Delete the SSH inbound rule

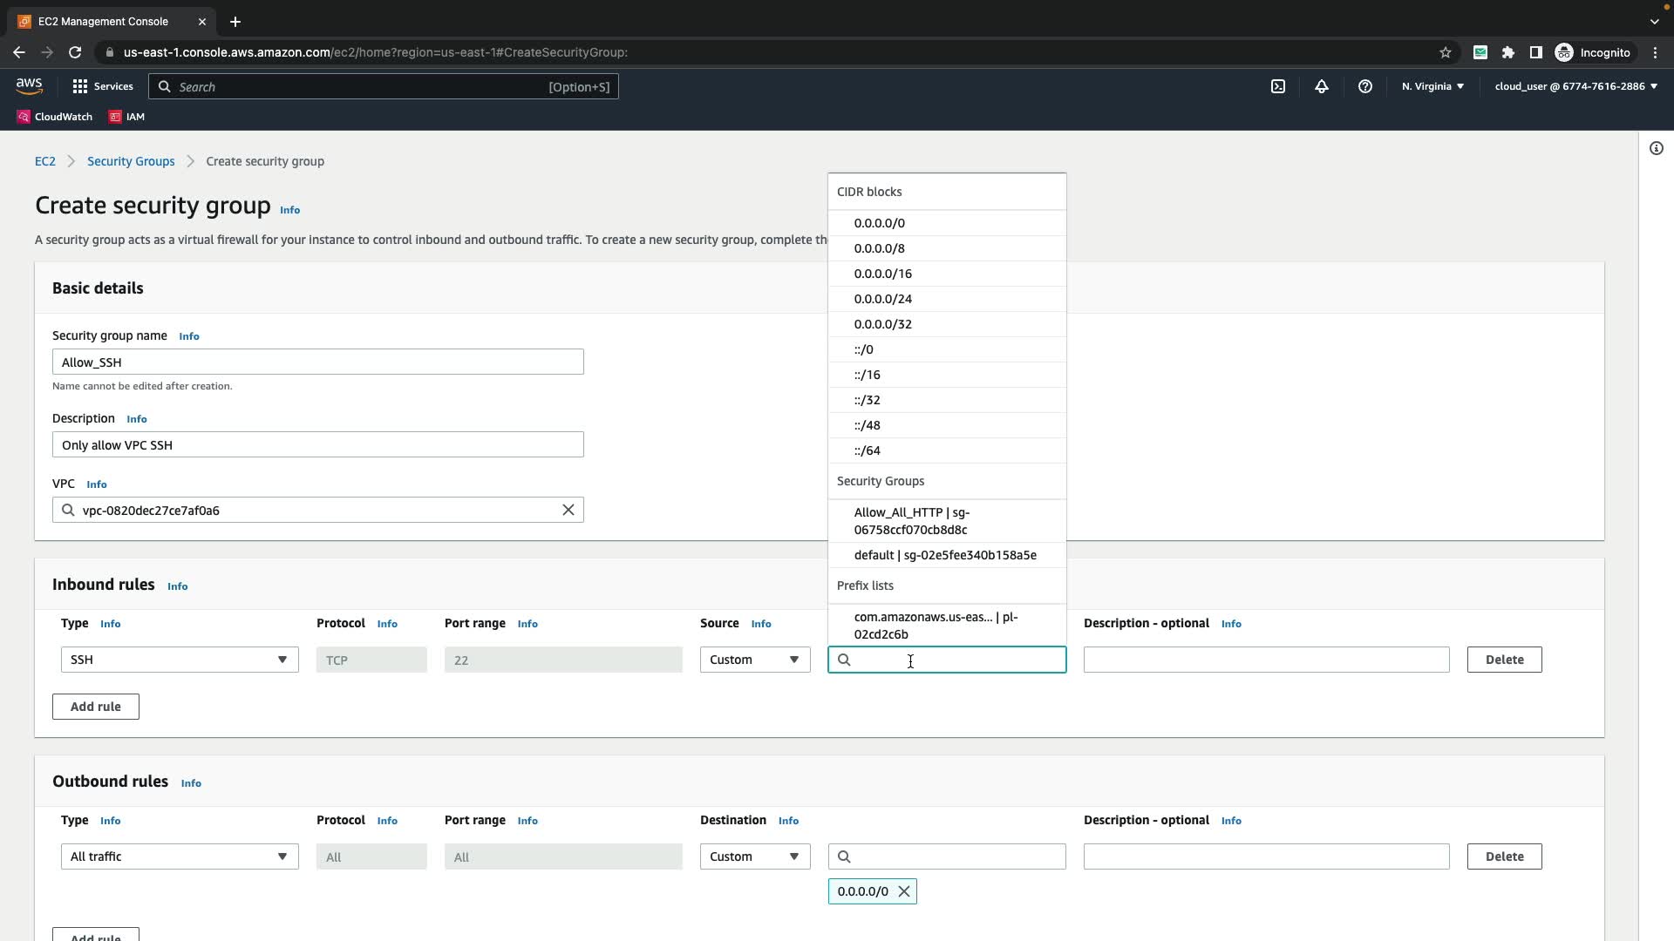pyautogui.click(x=1504, y=660)
